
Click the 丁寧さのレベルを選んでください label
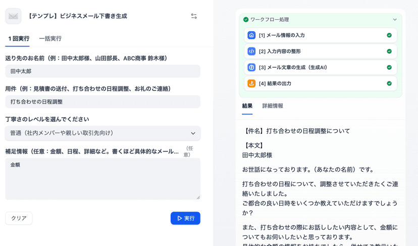47,119
